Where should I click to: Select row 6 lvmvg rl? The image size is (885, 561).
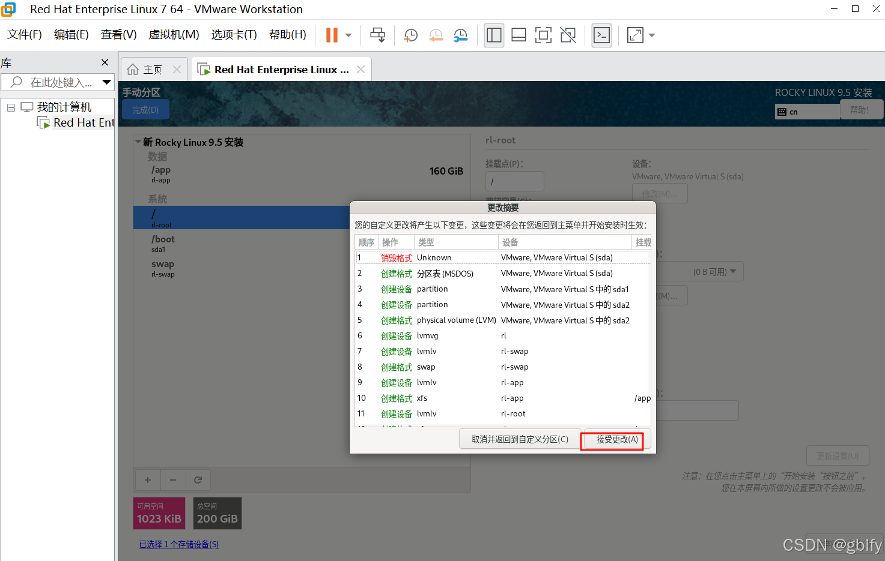coord(503,335)
